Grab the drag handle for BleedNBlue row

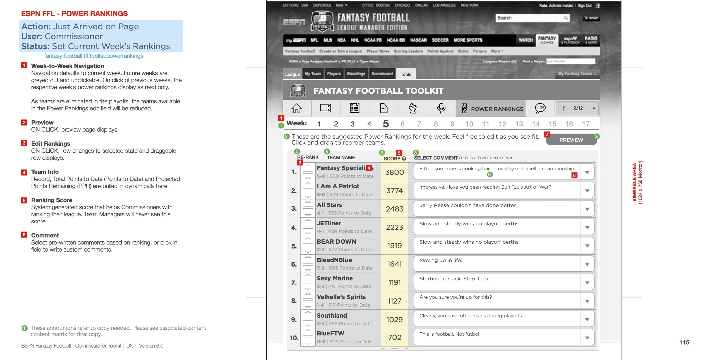coord(308,264)
